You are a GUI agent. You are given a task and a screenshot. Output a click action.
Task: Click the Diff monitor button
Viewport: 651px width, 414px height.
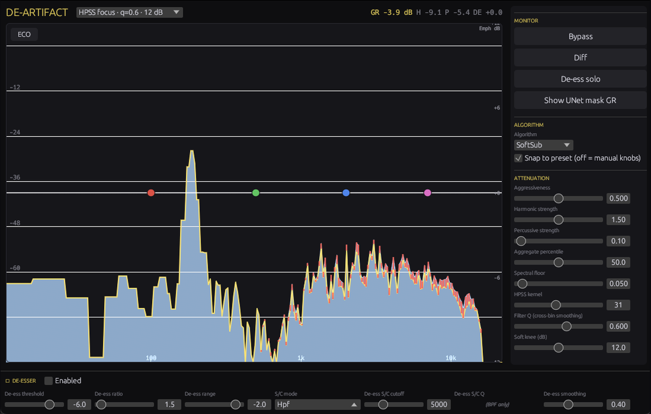click(580, 57)
